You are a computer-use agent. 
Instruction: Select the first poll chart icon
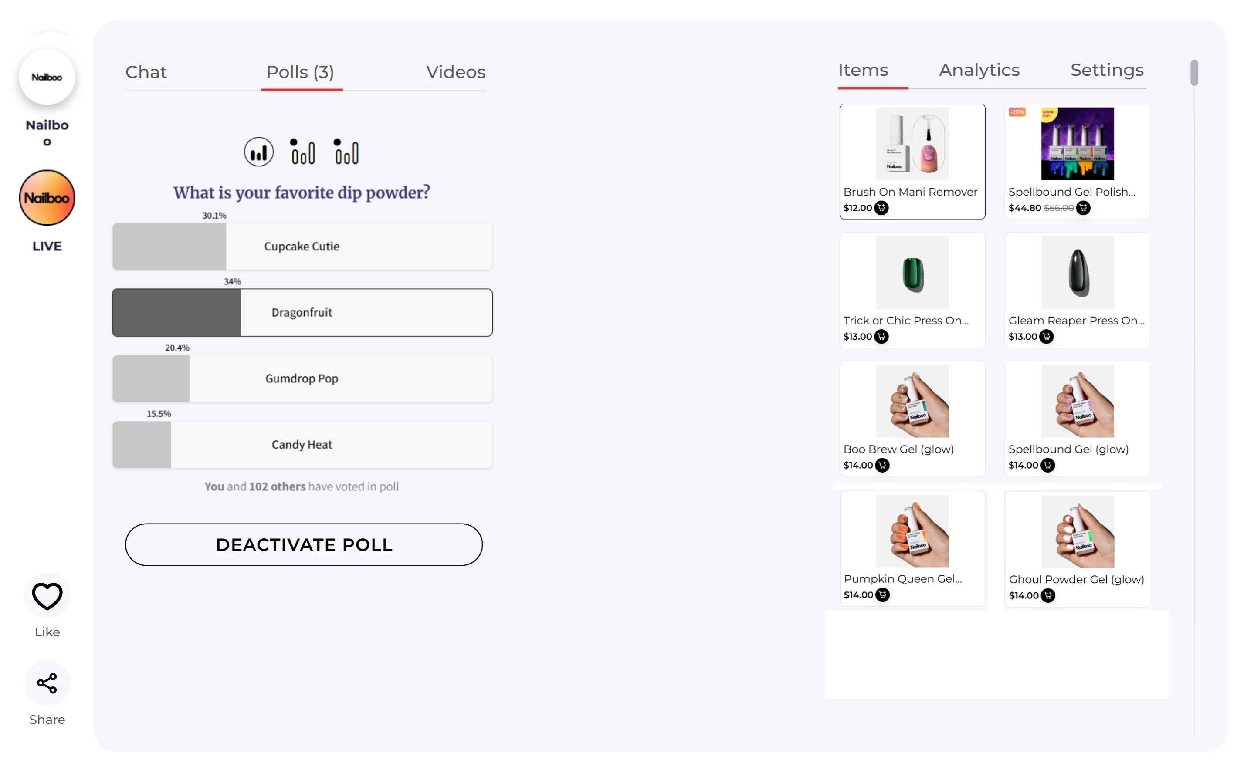coord(258,152)
